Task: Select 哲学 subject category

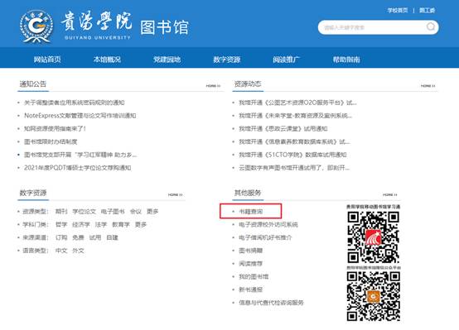Action: click(x=61, y=224)
